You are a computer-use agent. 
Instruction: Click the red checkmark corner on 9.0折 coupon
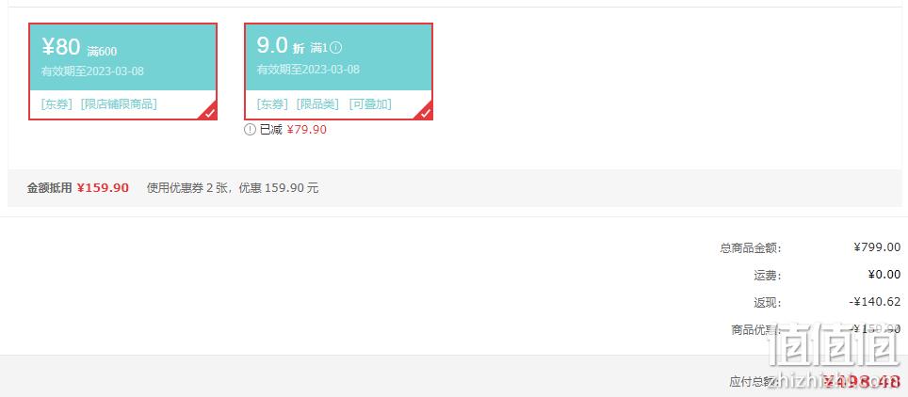tap(424, 112)
